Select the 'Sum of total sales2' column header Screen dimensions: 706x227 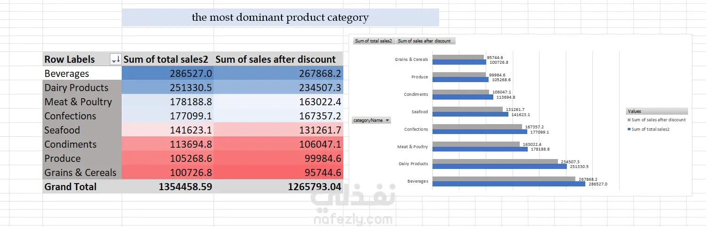167,59
